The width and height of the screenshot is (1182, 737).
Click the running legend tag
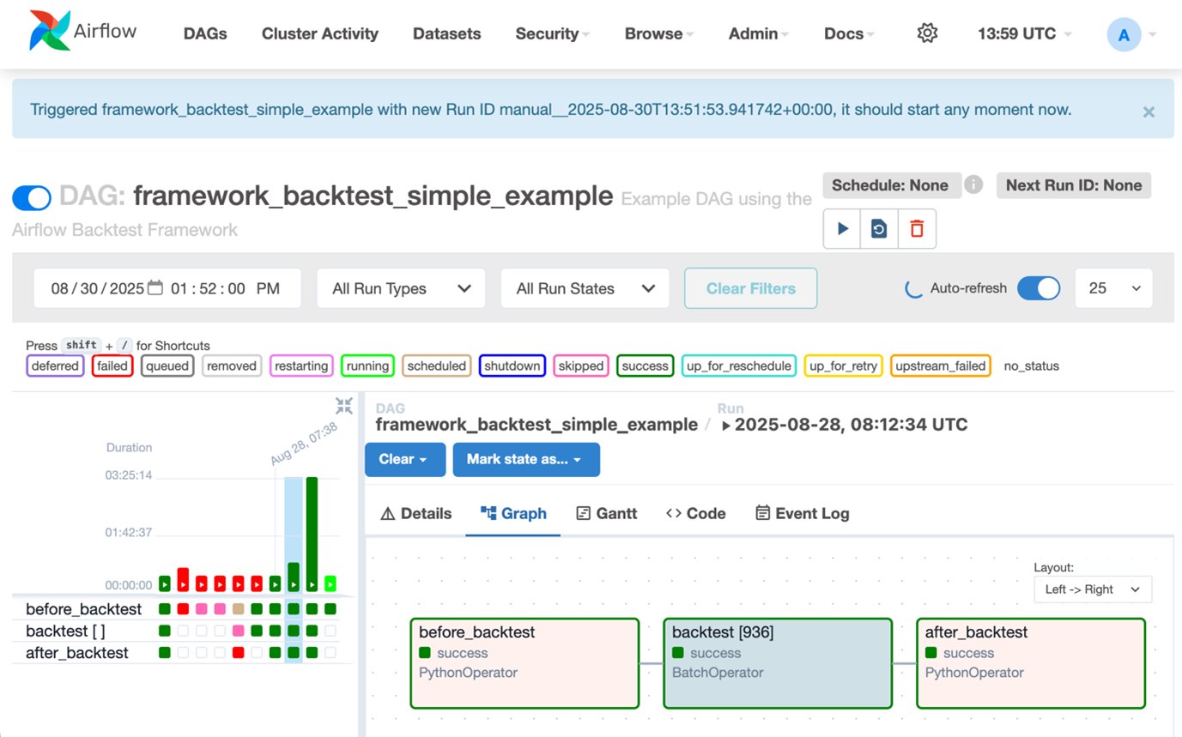367,366
